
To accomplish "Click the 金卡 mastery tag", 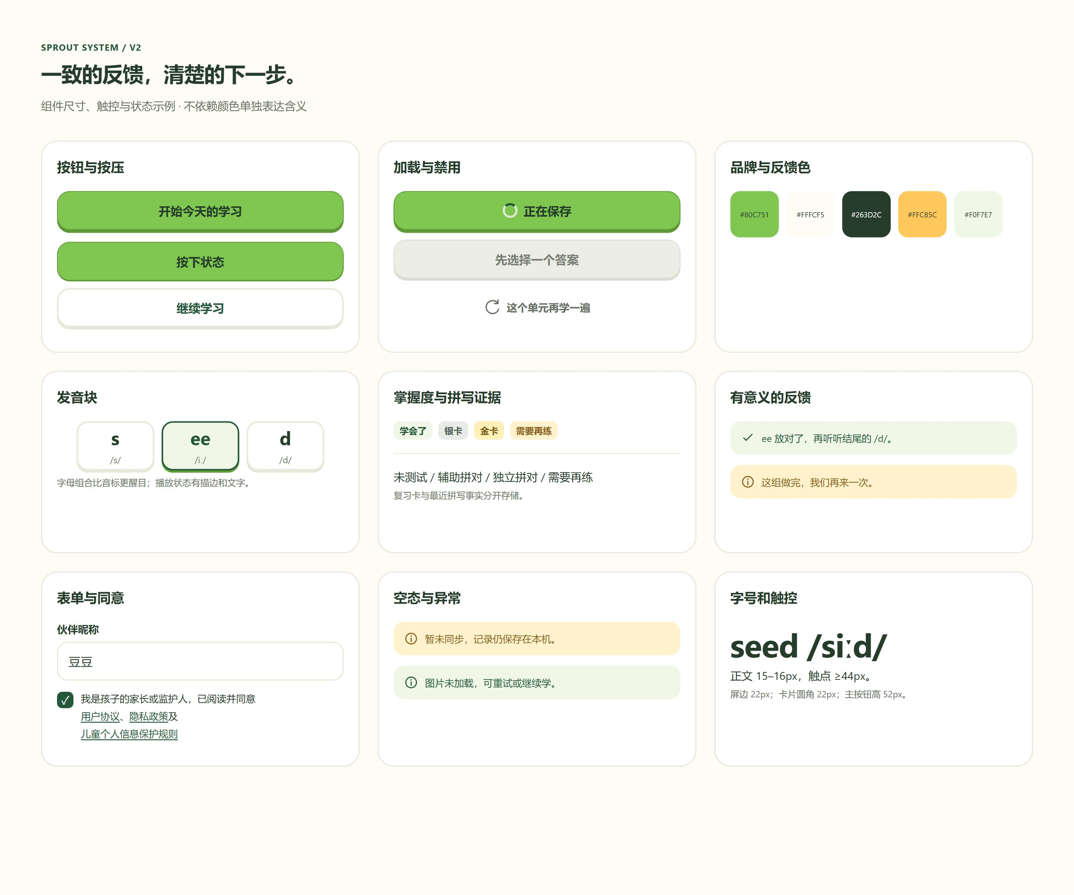I will pos(489,431).
